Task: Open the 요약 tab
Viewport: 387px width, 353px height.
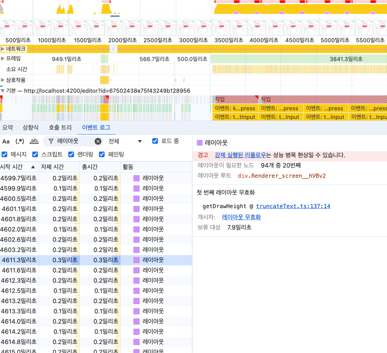Action: [8, 128]
